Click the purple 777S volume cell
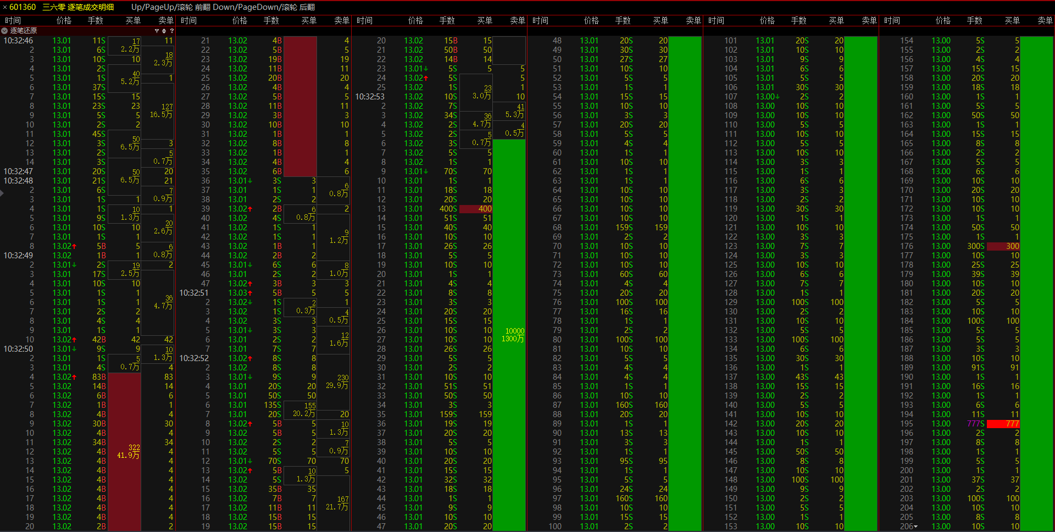 (x=976, y=424)
